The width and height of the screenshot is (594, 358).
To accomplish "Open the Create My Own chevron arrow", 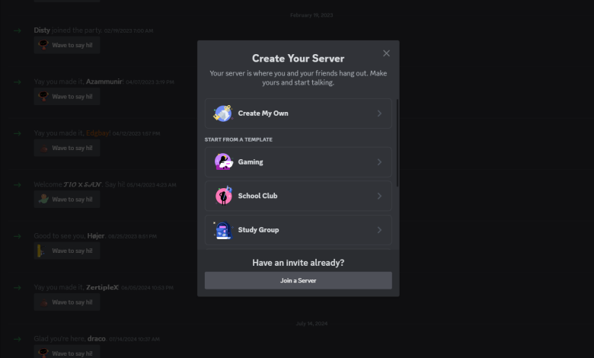I will pyautogui.click(x=379, y=113).
